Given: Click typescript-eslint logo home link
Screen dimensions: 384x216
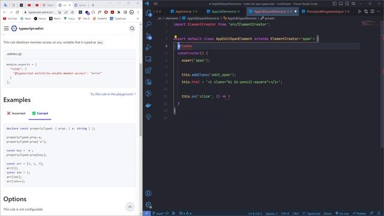Looking at the screenshot, I should (28, 28).
